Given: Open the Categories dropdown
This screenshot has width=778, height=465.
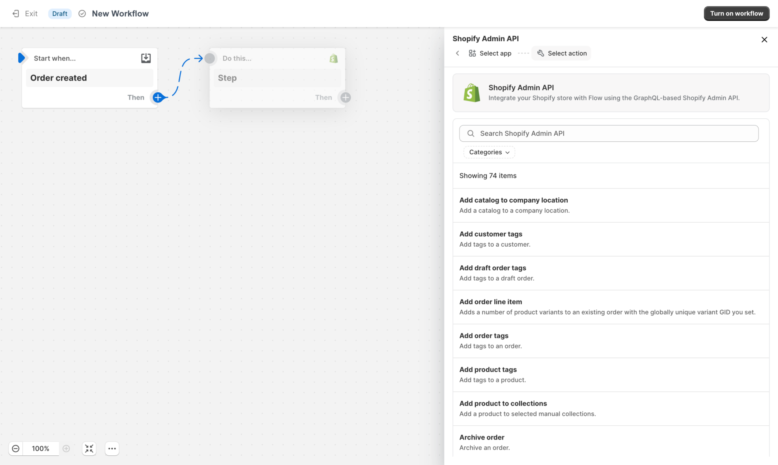Looking at the screenshot, I should (x=489, y=152).
